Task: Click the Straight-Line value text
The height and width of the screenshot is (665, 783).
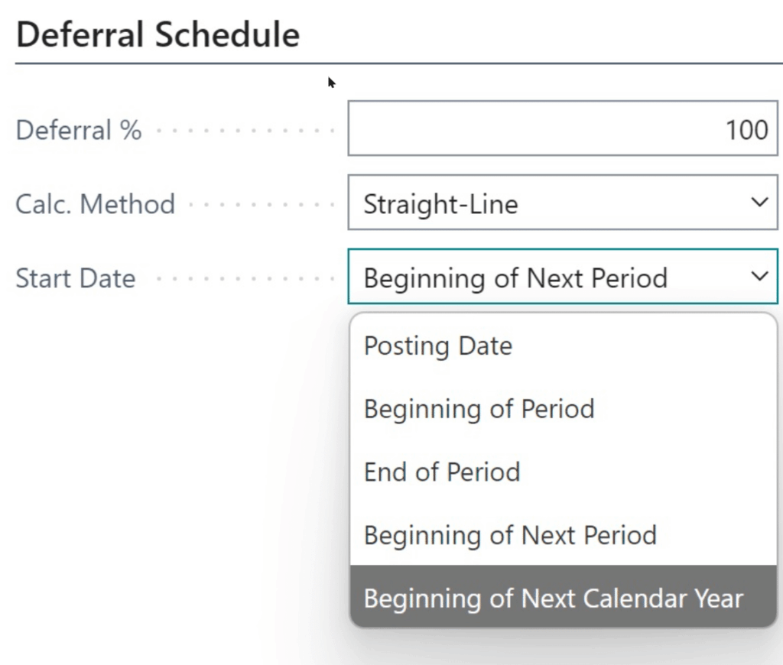Action: point(440,204)
